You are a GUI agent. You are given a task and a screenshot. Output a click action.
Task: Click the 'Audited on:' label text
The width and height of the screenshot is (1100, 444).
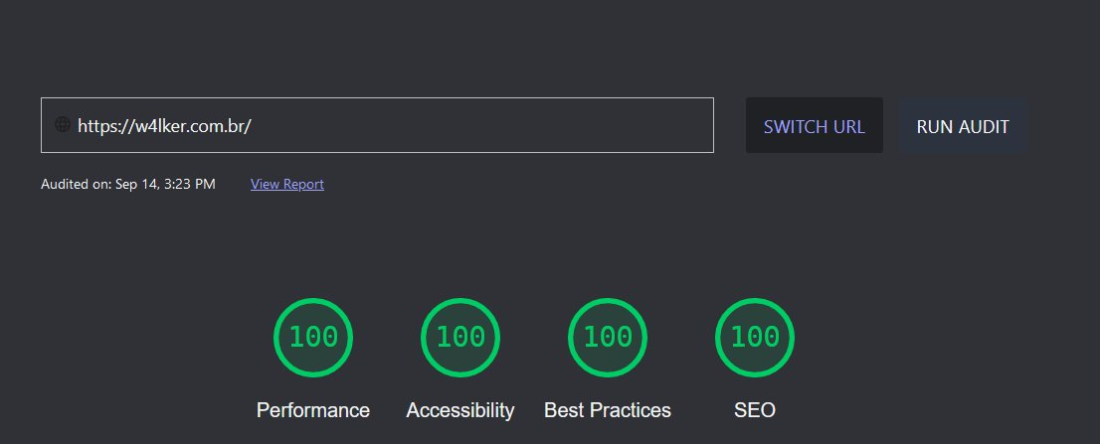[77, 184]
